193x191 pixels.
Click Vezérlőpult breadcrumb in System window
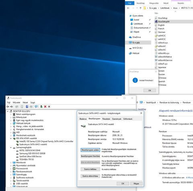click(x=151, y=103)
